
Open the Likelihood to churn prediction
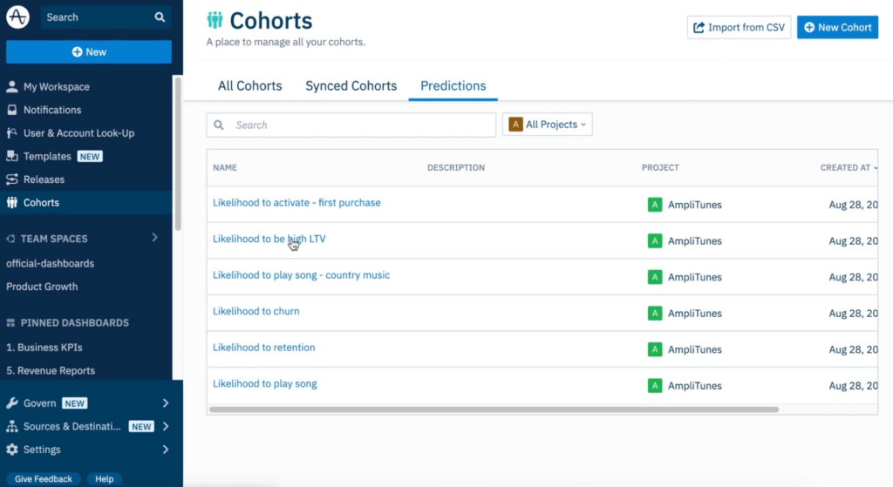256,311
